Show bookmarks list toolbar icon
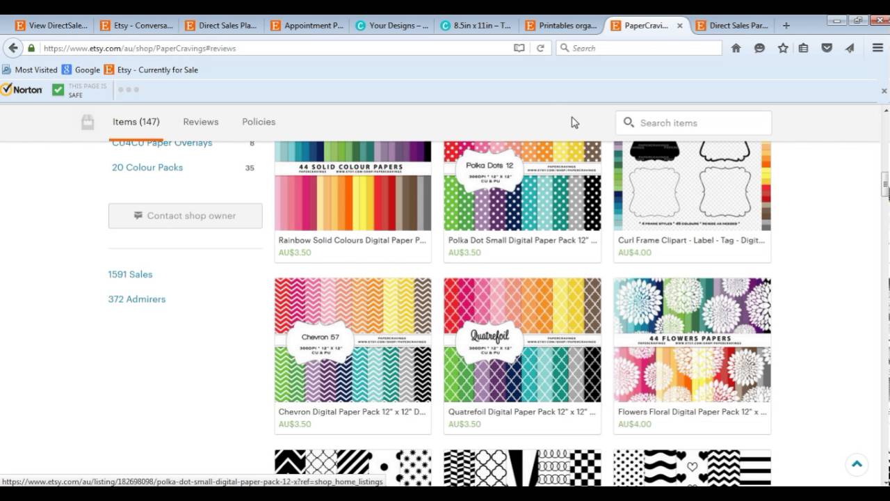This screenshot has height=501, width=890. (x=803, y=48)
